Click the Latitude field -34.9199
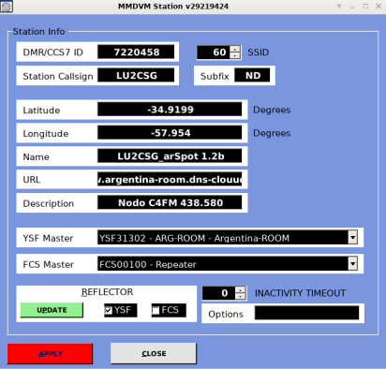Image resolution: width=386 pixels, height=369 pixels. point(170,110)
